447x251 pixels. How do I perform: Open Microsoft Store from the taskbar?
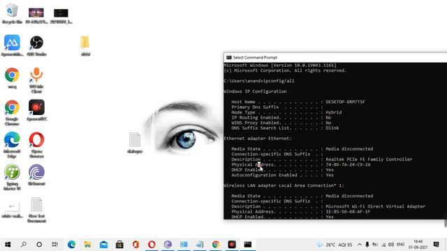point(119,245)
